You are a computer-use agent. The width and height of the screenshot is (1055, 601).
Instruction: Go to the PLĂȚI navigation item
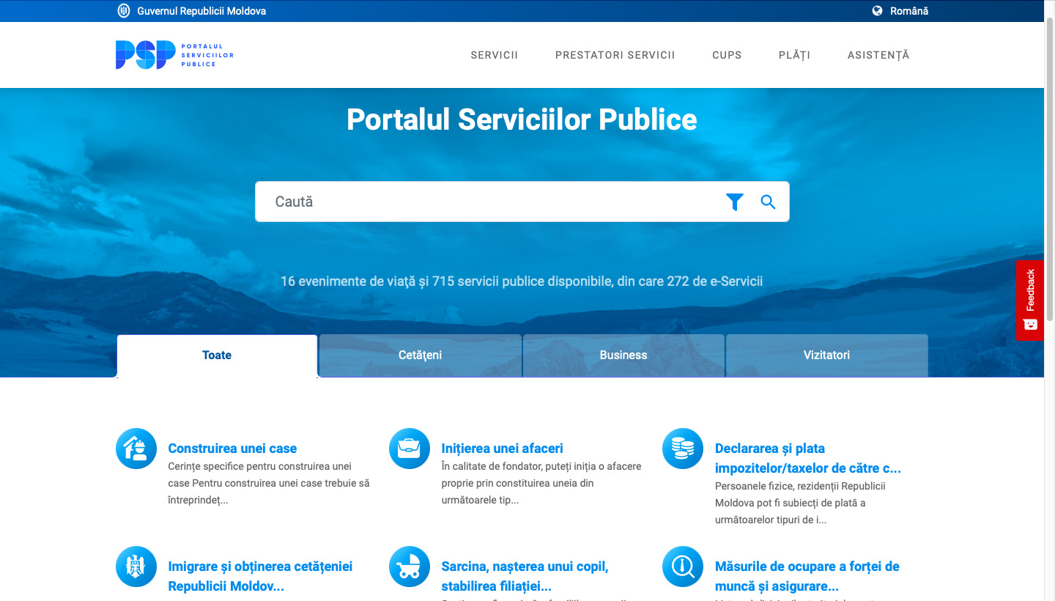(794, 55)
